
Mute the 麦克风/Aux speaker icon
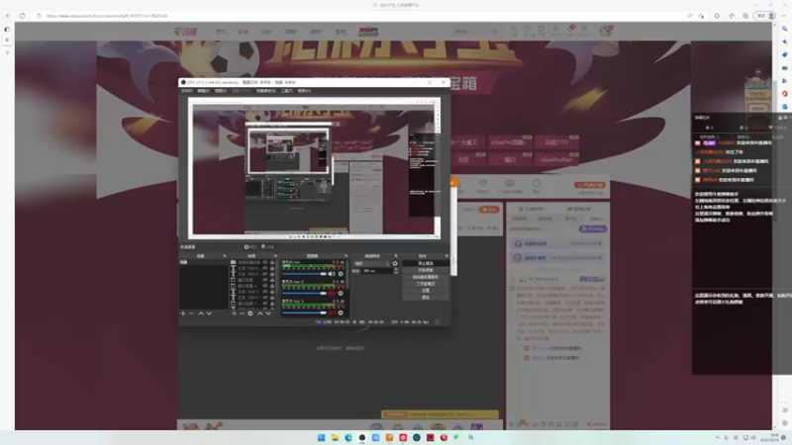pos(332,274)
